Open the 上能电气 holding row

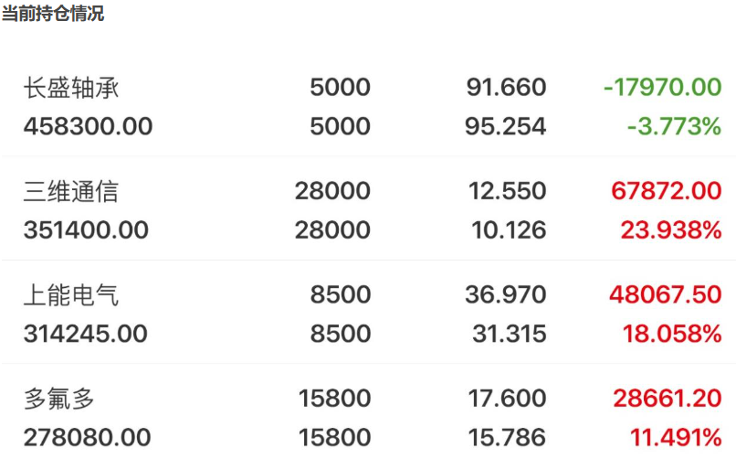tap(368, 314)
